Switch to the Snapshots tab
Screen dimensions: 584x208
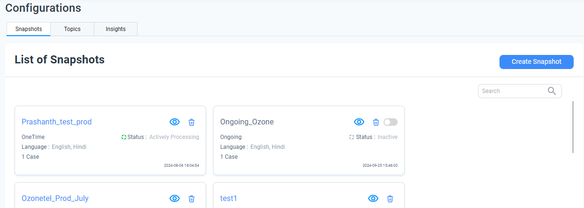click(x=29, y=29)
